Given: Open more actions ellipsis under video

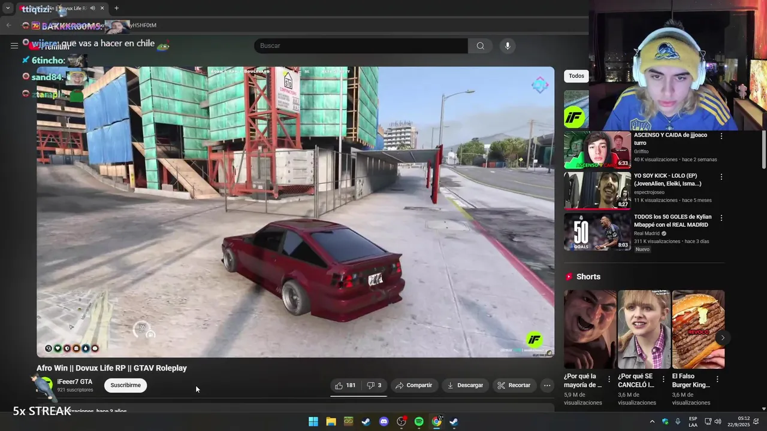Looking at the screenshot, I should 547,386.
